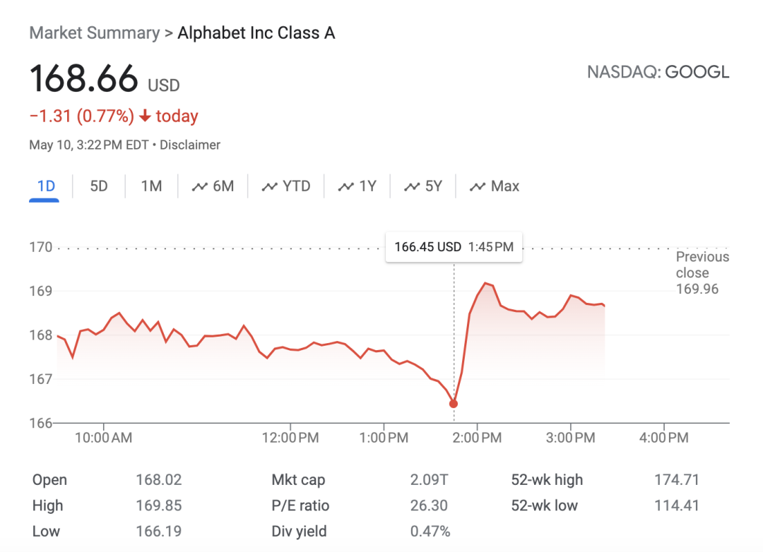Open the Market Summary breadcrumb link
The height and width of the screenshot is (552, 763).
click(95, 33)
